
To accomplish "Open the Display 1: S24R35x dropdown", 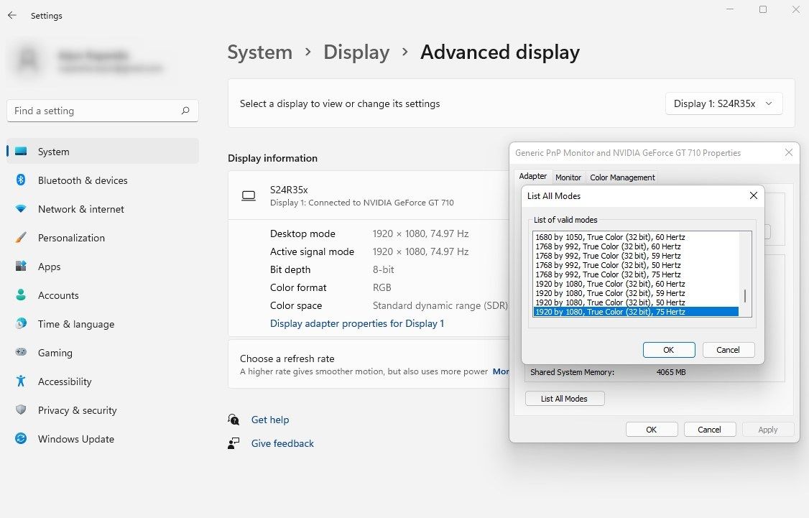I will [724, 103].
